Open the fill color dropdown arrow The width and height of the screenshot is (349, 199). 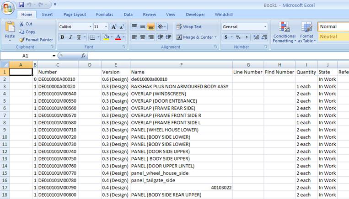(x=112, y=37)
